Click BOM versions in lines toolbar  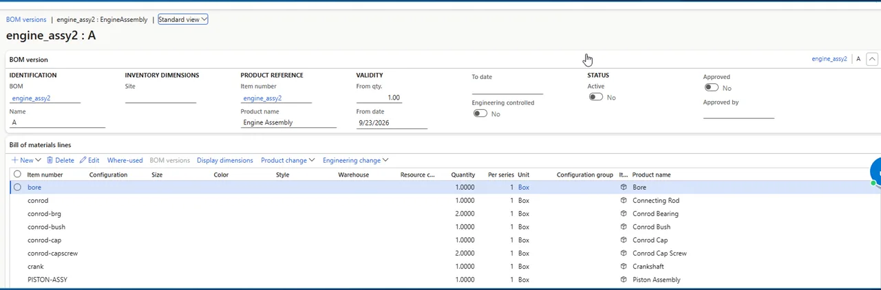169,160
